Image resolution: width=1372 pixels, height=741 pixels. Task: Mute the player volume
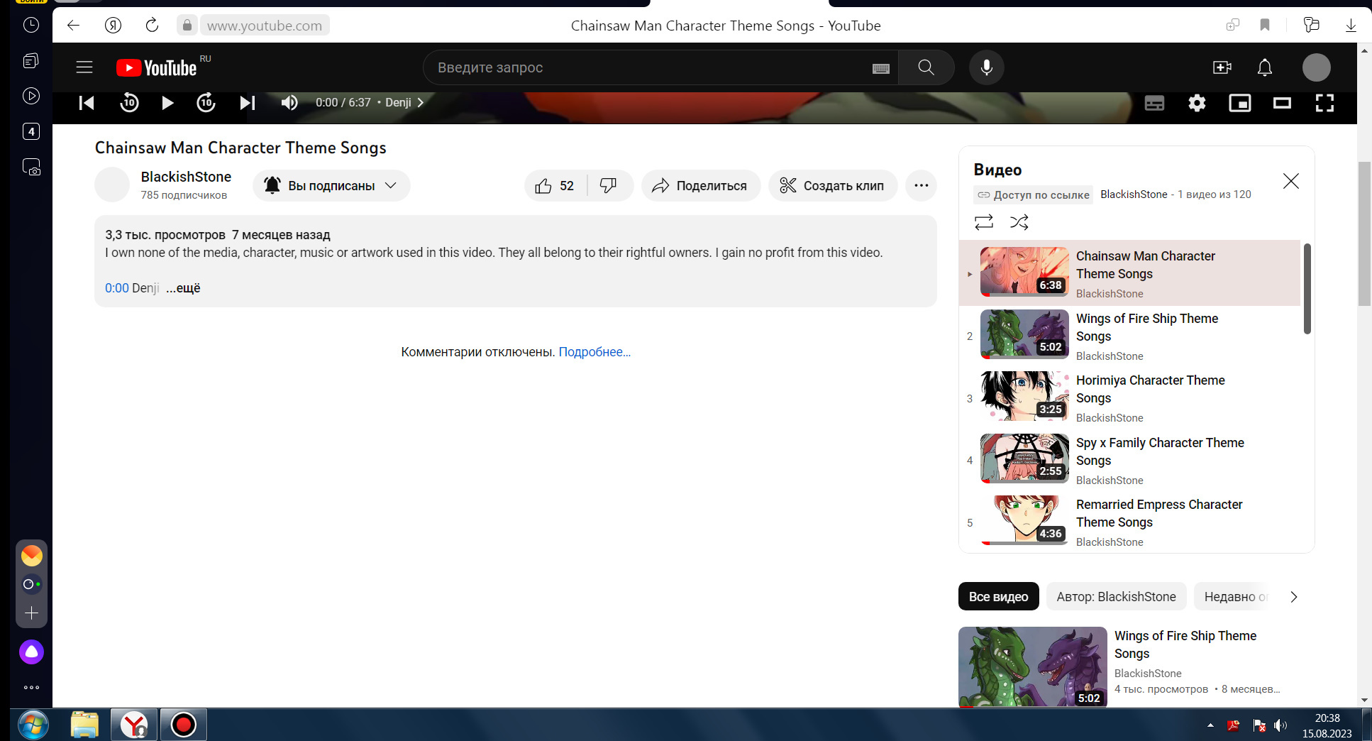(289, 103)
